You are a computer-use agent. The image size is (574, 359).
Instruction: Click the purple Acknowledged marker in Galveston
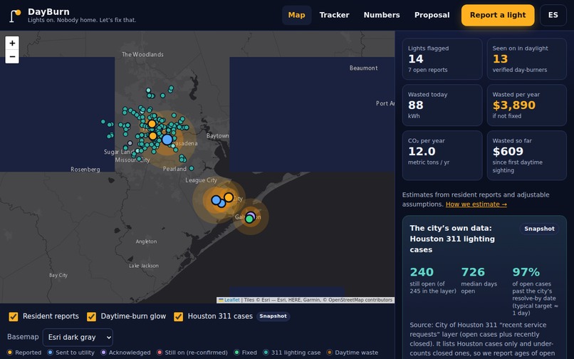pos(251,215)
